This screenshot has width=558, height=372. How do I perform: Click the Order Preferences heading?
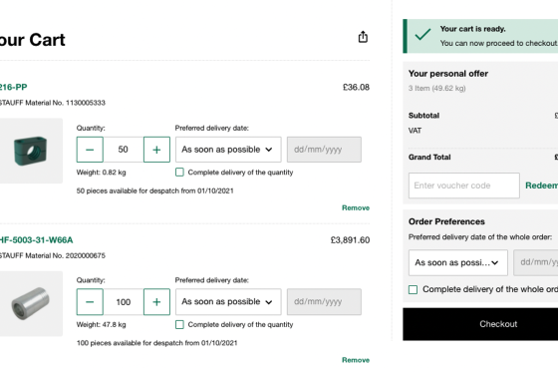pos(446,221)
